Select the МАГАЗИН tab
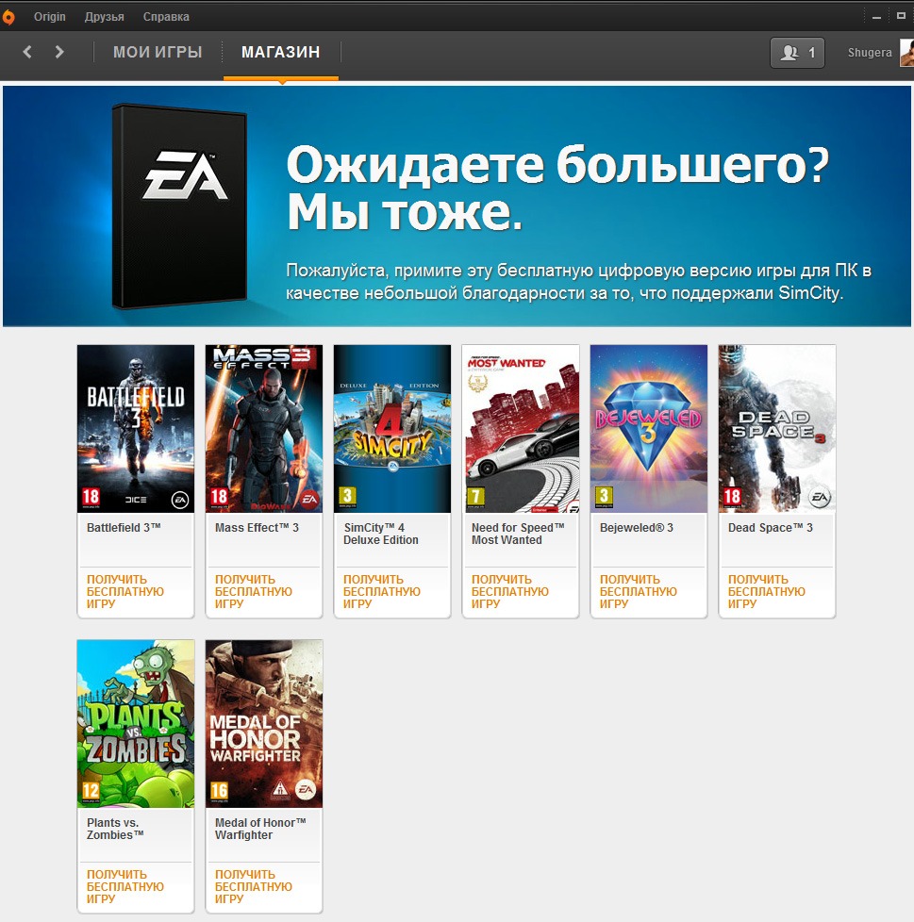This screenshot has height=922, width=914. coord(280,52)
